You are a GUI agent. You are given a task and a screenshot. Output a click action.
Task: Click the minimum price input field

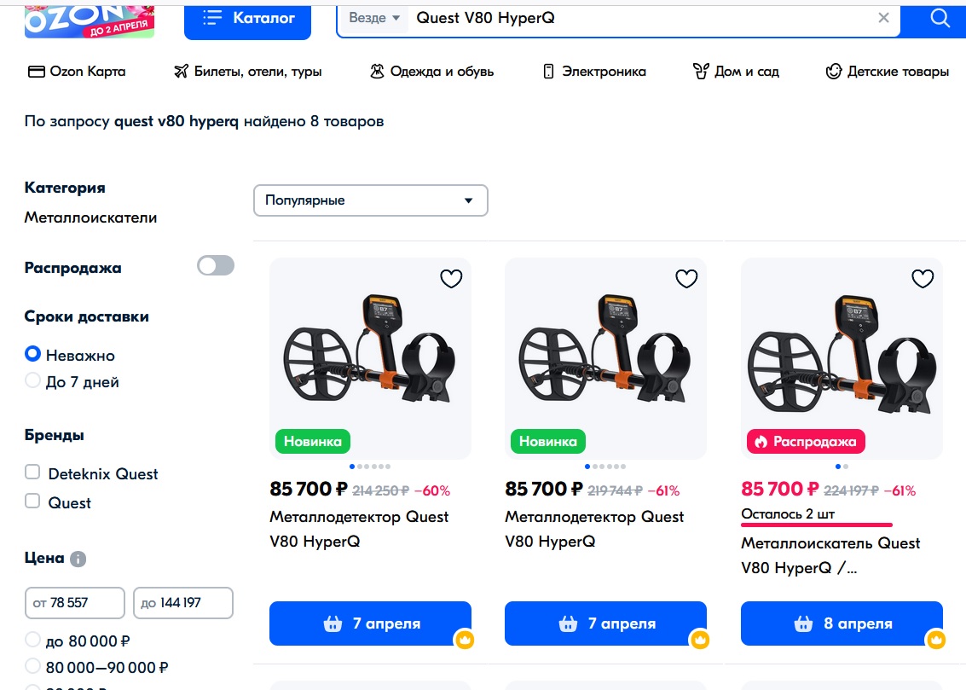pyautogui.click(x=74, y=602)
